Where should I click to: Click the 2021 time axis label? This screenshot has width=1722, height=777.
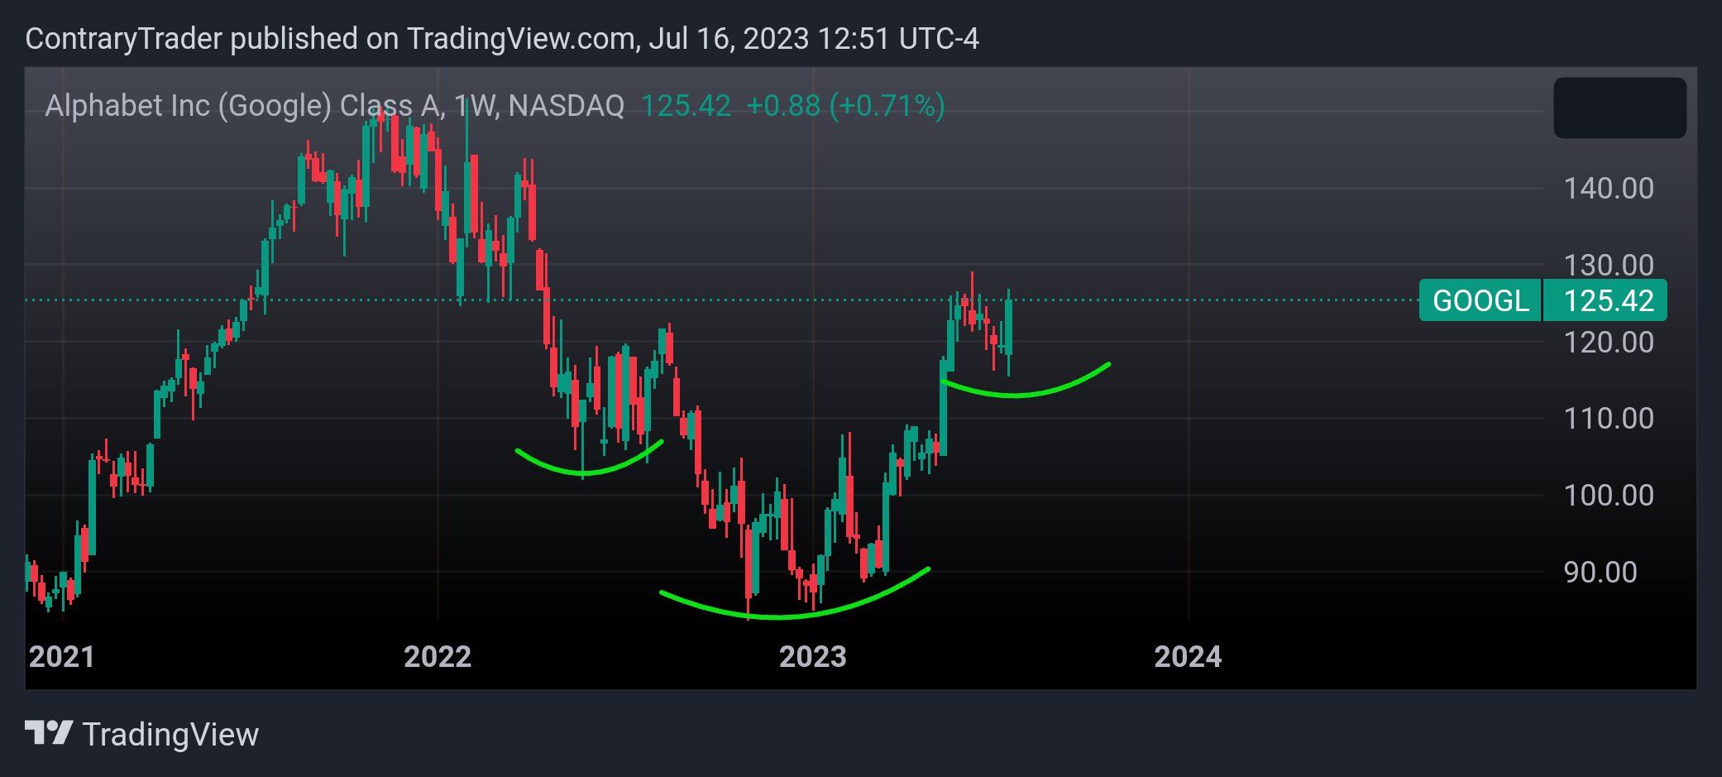coord(62,657)
